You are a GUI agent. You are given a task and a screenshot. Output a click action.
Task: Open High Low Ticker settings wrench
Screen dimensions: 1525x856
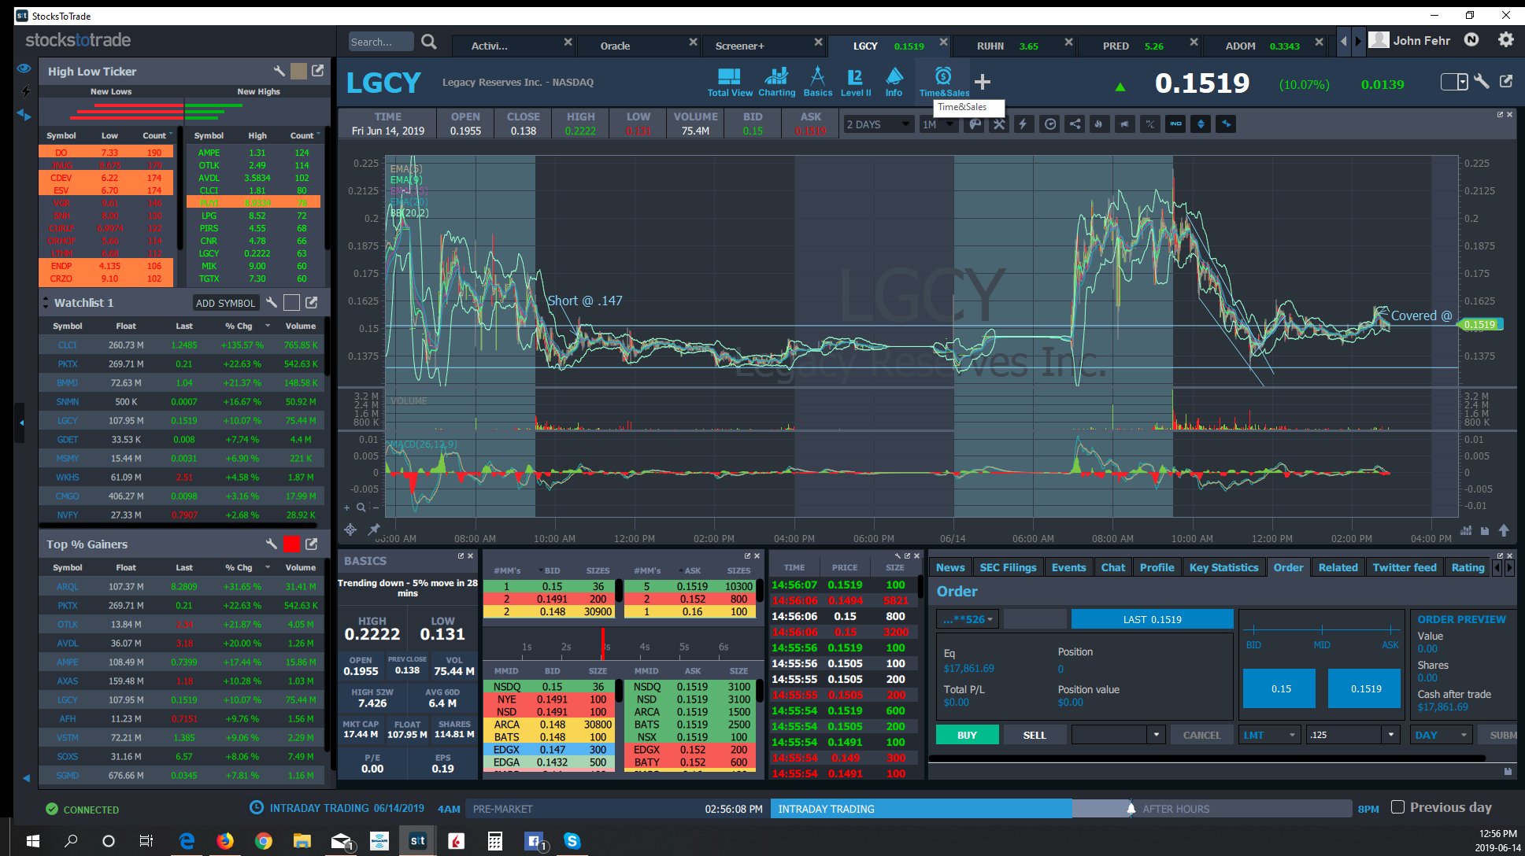pyautogui.click(x=279, y=71)
